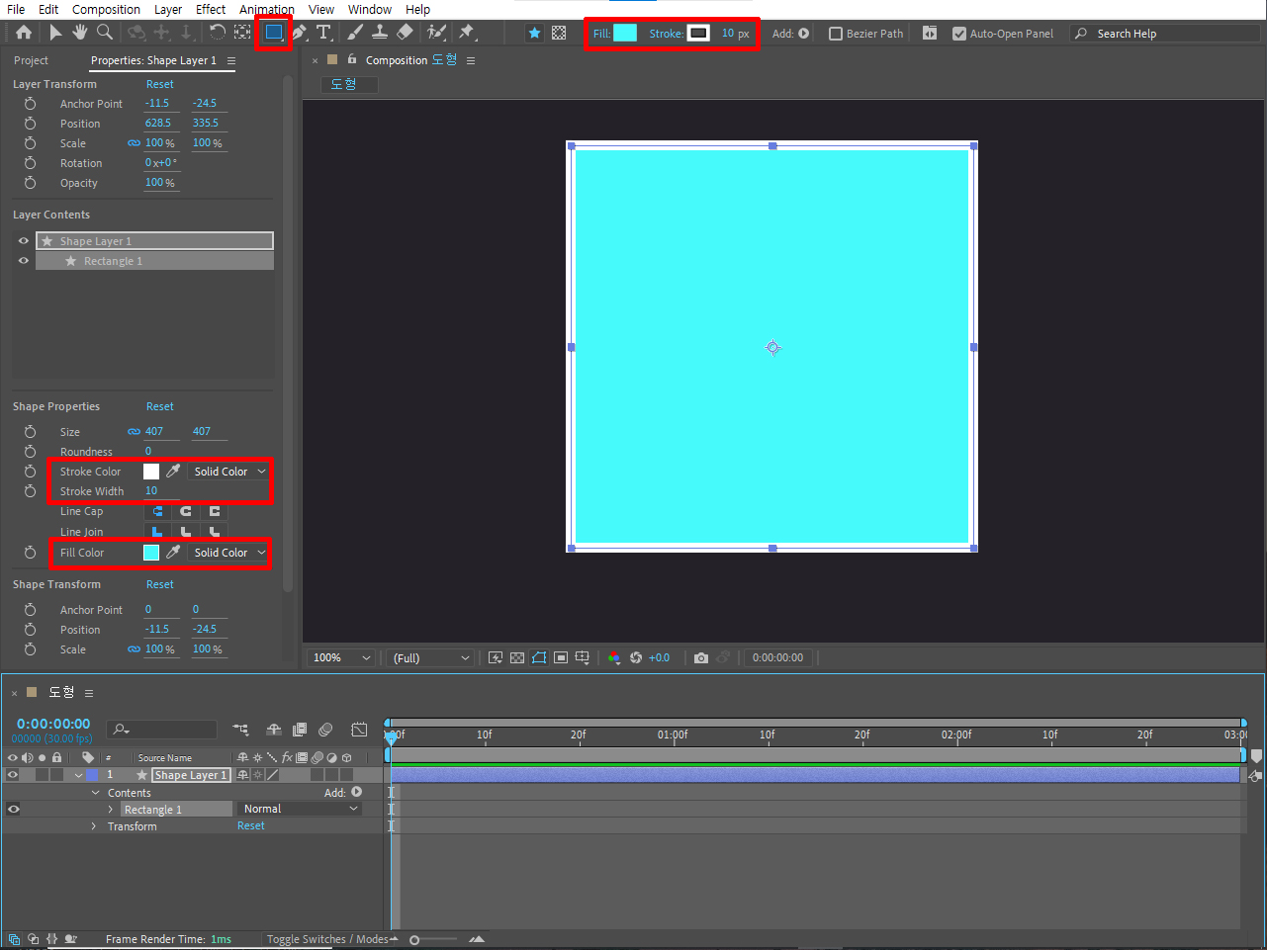Open Show Channel and color management icon
The height and width of the screenshot is (950, 1267).
pos(614,657)
